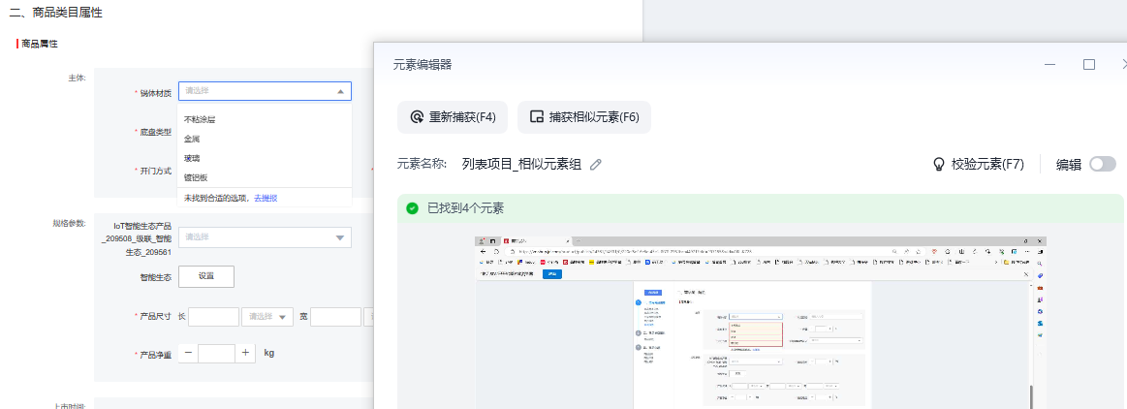Click the 长 length input field

213,317
